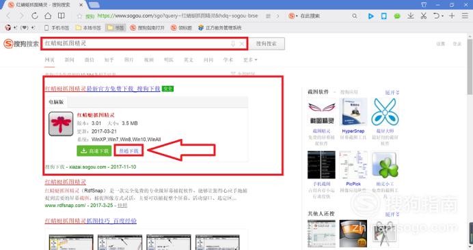Image resolution: width=473 pixels, height=250 pixels.
Task: Click the magnifier search icon in toolbar
Action: [x=355, y=16]
